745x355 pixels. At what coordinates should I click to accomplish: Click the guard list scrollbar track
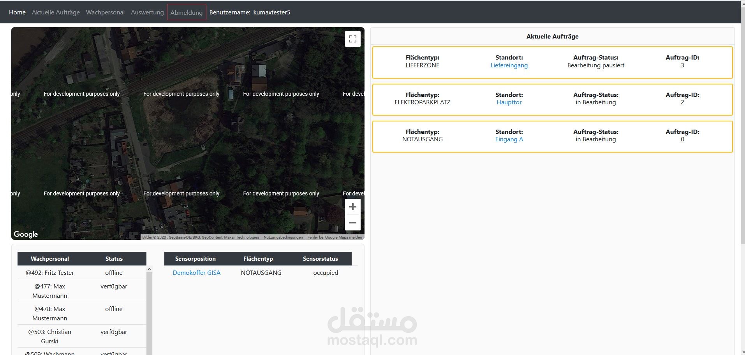[149, 313]
